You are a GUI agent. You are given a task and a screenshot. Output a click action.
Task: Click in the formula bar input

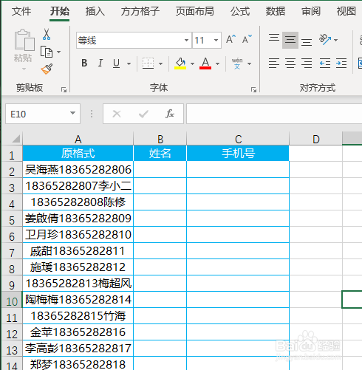pyautogui.click(x=274, y=114)
